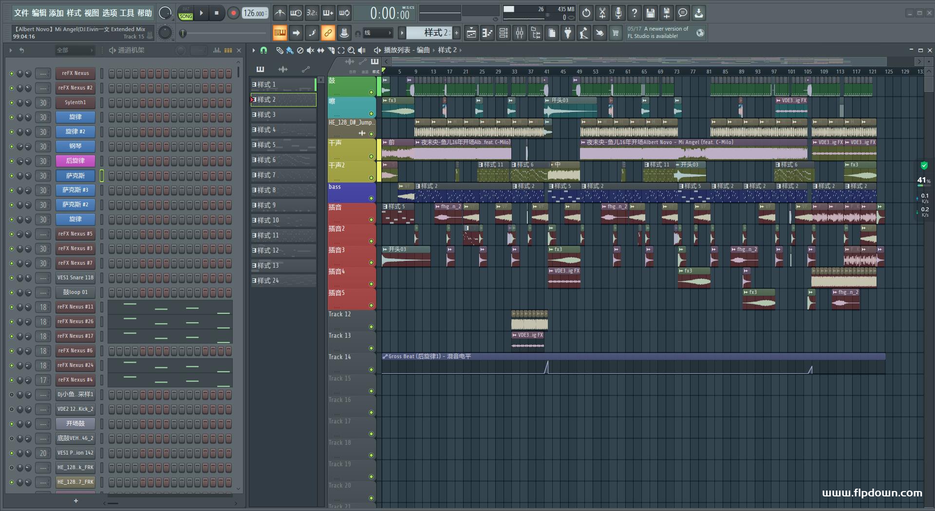935x511 pixels.
Task: Open the channel rack toolbar icon
Action: [x=504, y=33]
